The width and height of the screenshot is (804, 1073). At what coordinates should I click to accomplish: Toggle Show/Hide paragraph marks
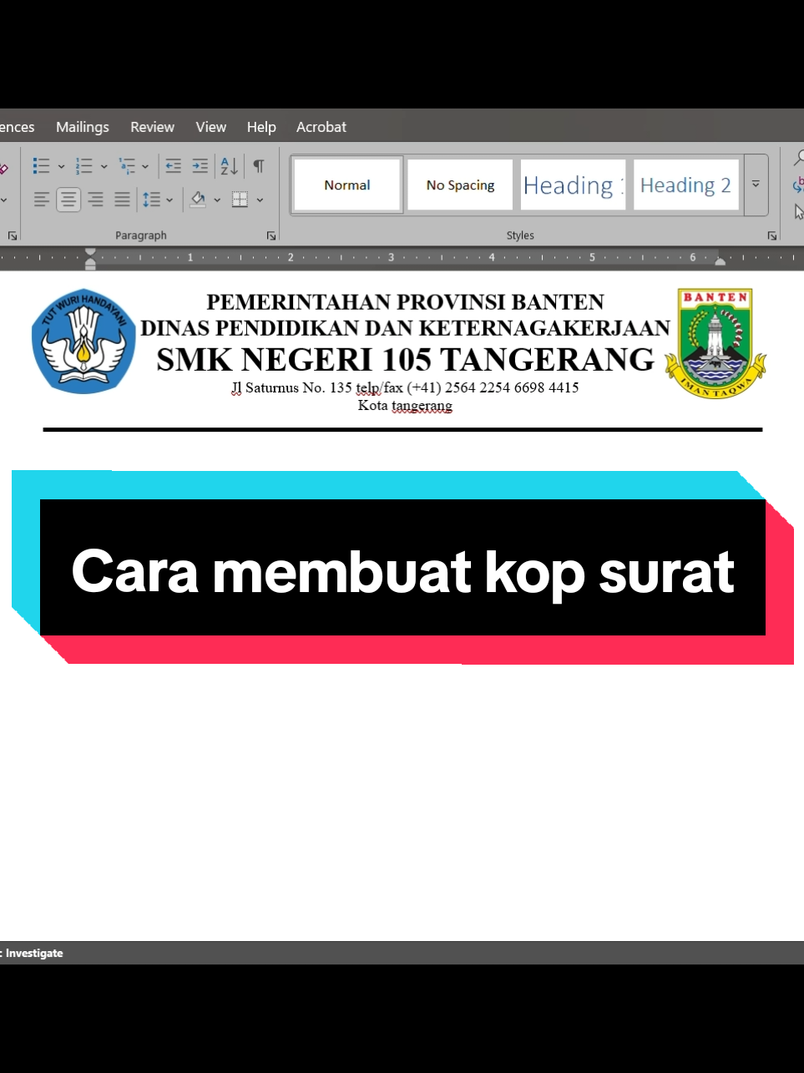258,165
